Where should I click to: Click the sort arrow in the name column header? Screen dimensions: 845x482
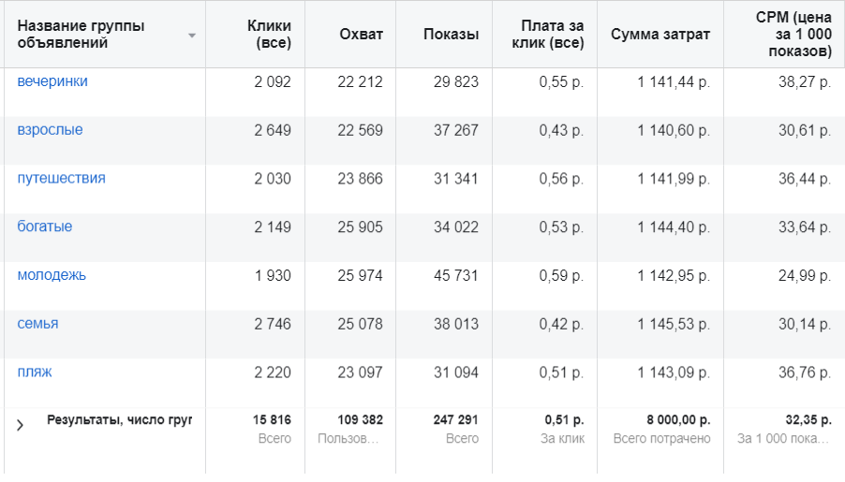pos(192,36)
